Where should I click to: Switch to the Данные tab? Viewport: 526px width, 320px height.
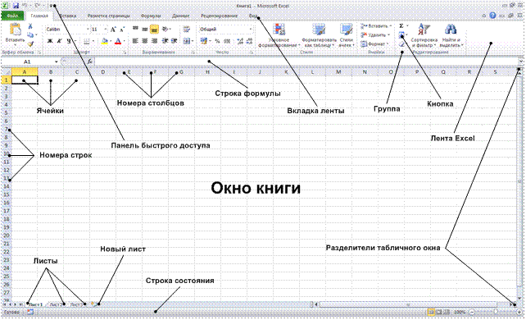coord(180,16)
